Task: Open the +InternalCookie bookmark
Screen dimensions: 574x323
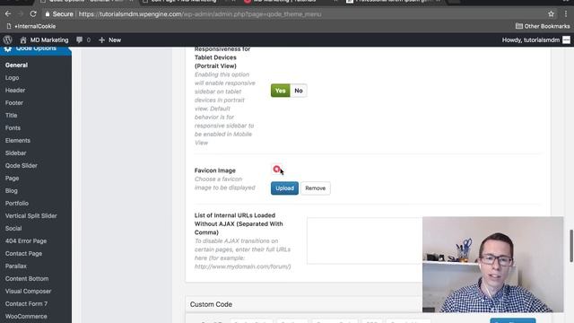Action: (31, 26)
